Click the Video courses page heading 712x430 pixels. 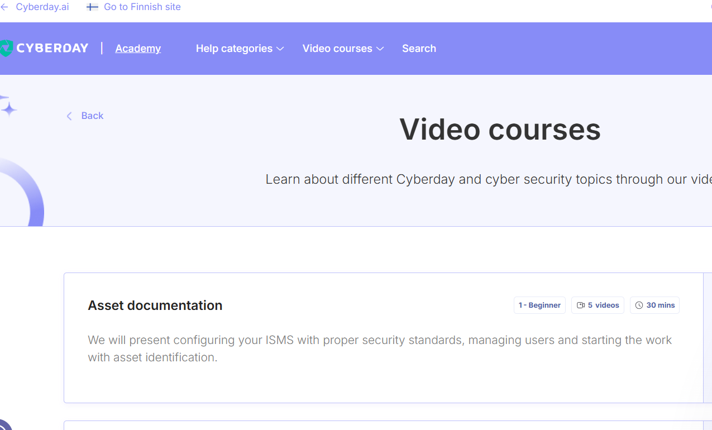500,130
